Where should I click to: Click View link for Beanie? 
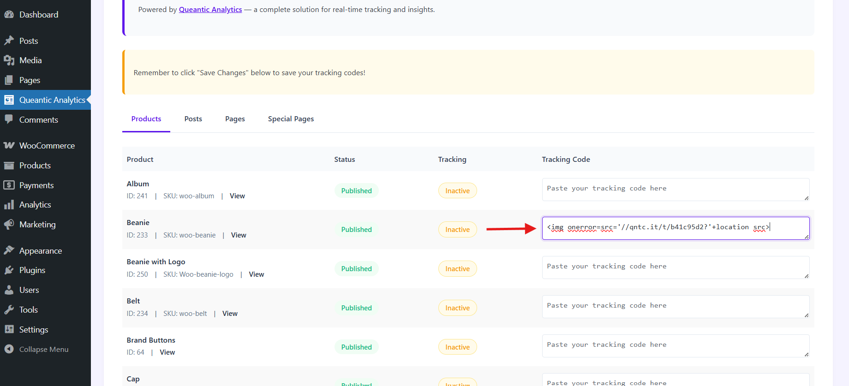click(x=239, y=235)
